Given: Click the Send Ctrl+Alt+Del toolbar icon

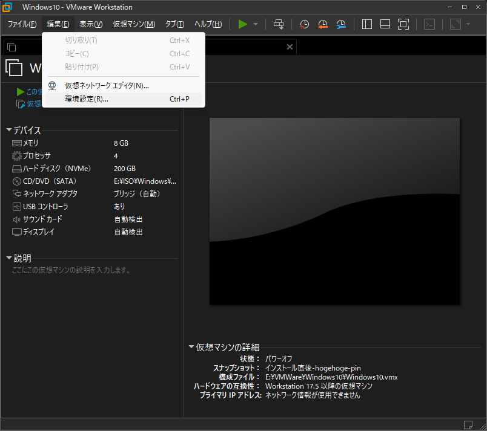Looking at the screenshot, I should pyautogui.click(x=279, y=24).
